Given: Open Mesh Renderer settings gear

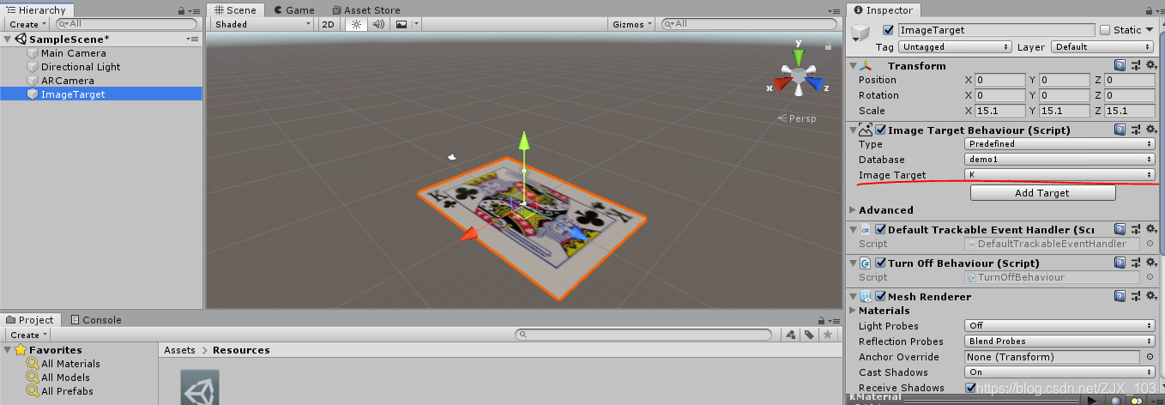Looking at the screenshot, I should [x=1150, y=297].
